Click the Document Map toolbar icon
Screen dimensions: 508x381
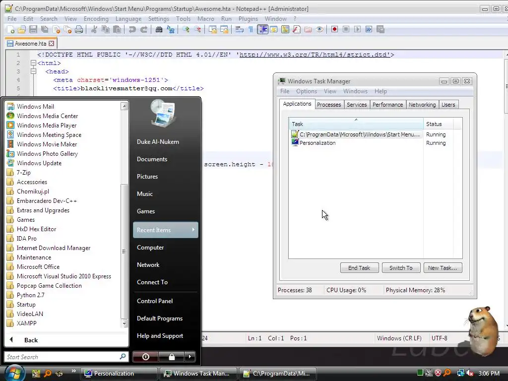pos(285,29)
